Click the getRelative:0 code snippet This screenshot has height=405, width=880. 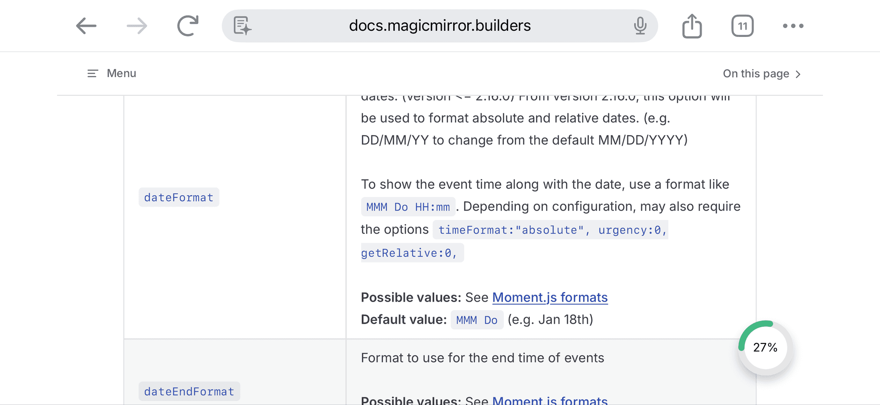point(409,253)
